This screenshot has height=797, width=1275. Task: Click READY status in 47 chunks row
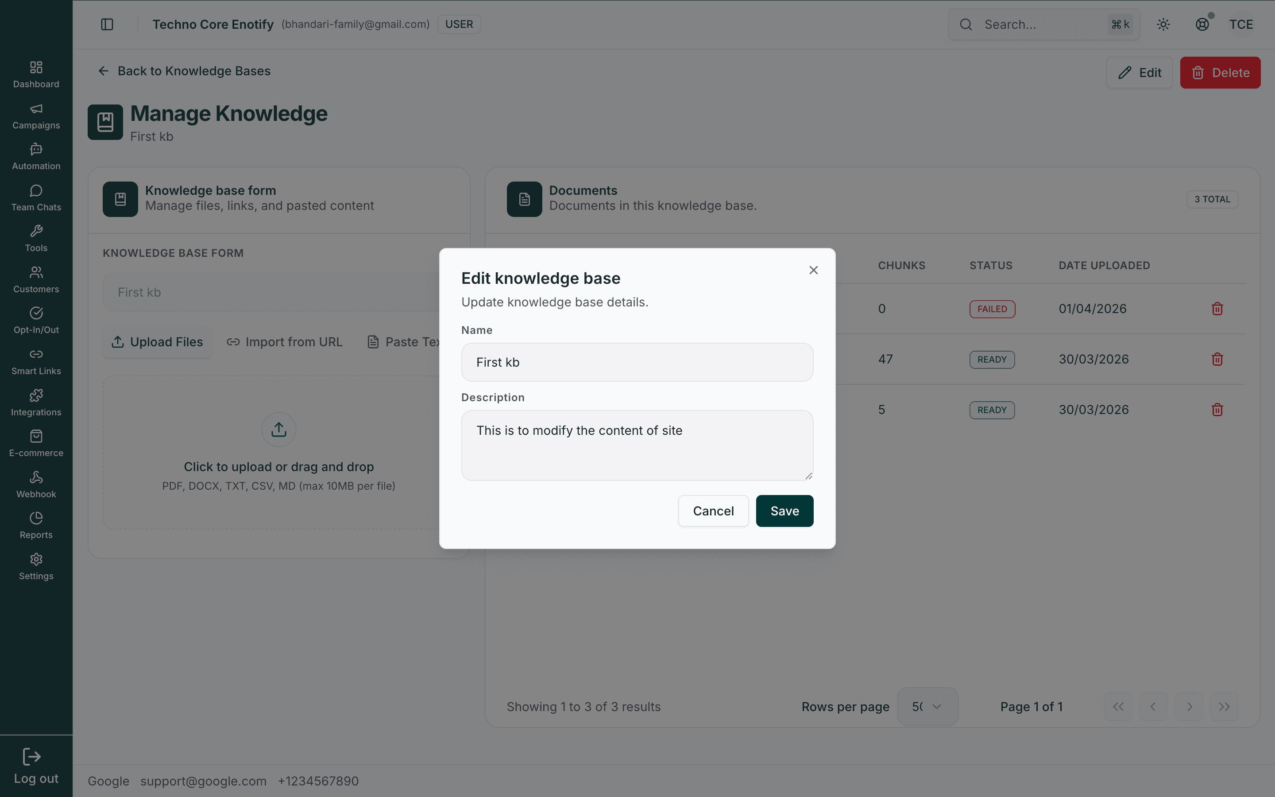(992, 360)
